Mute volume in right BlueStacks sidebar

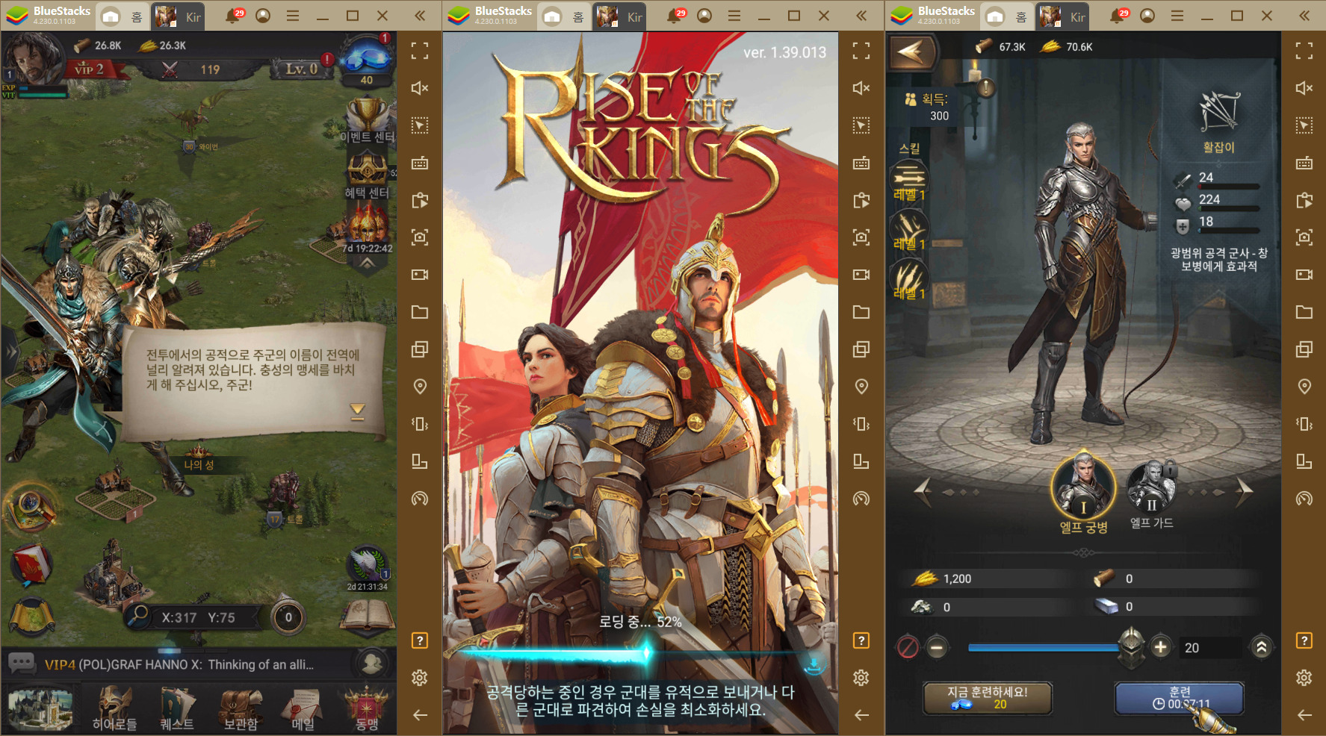click(x=1304, y=88)
